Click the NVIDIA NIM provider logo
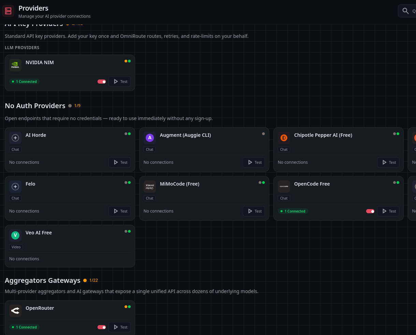The image size is (416, 335). tap(15, 65)
